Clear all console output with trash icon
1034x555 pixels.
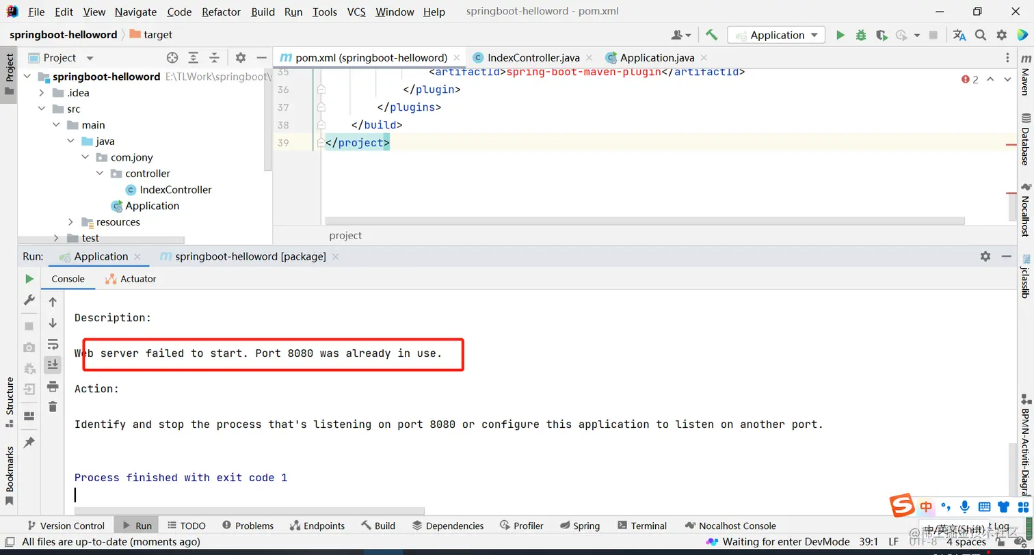[x=53, y=407]
